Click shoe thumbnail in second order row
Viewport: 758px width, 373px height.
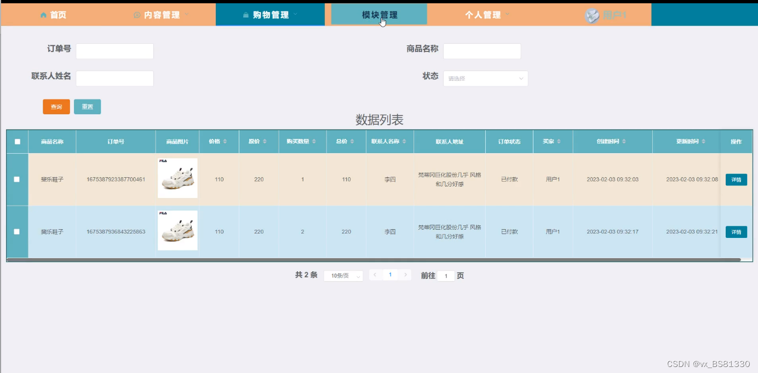click(177, 231)
